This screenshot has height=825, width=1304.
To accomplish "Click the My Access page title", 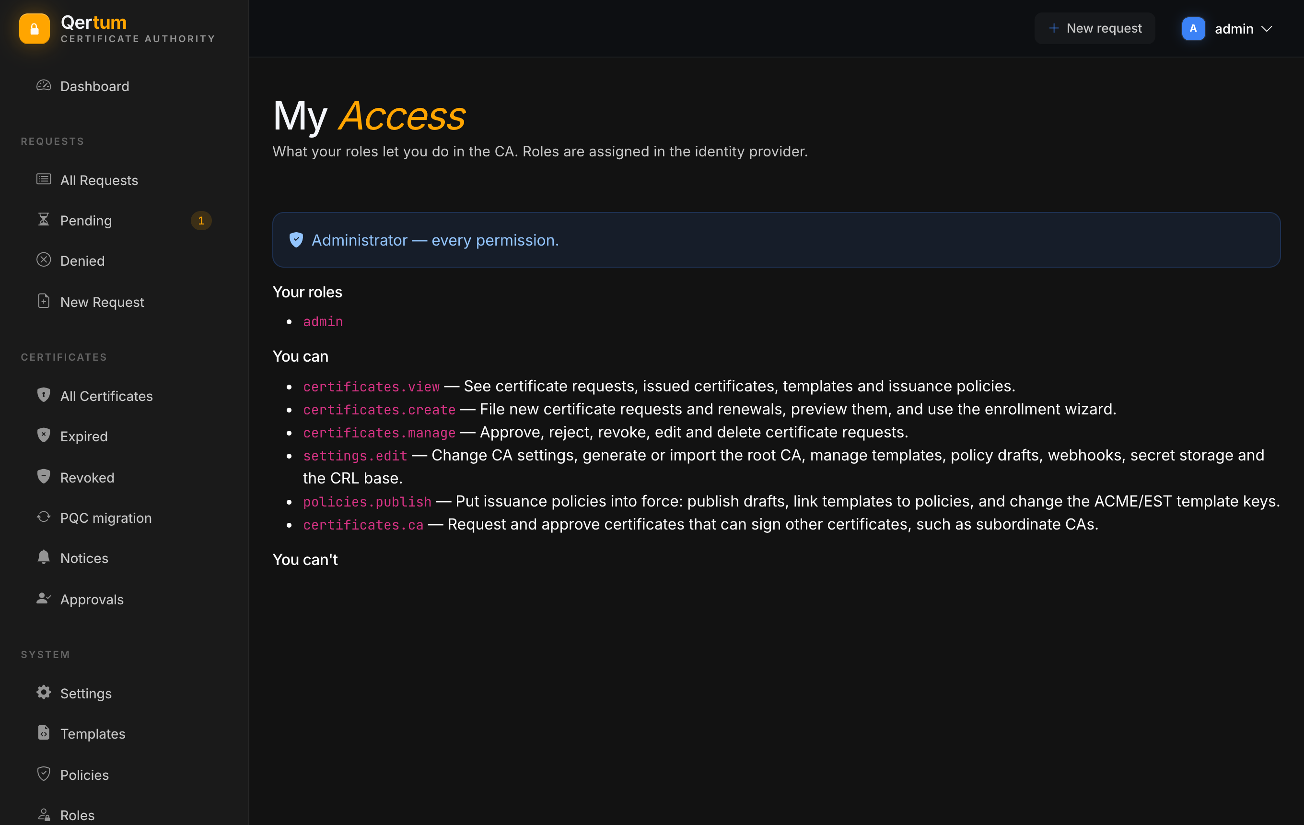I will point(369,116).
